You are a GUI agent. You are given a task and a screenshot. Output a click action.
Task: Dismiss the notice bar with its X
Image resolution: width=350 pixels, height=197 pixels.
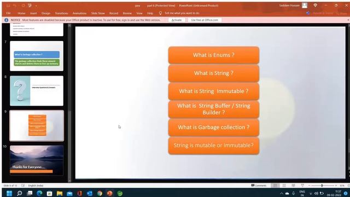coord(348,20)
